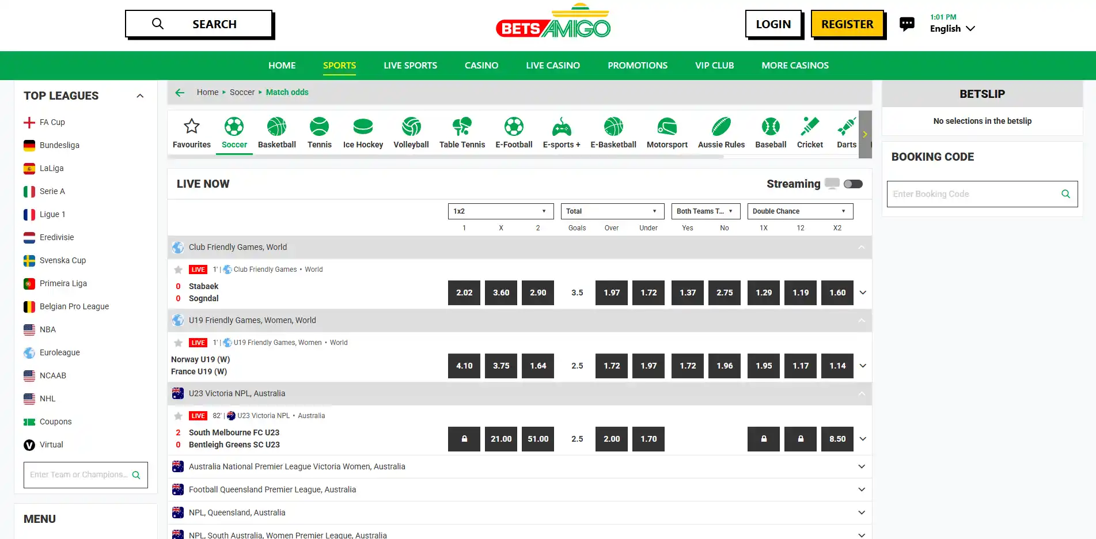The image size is (1096, 539).
Task: Select the Cricket sport icon
Action: 810,126
